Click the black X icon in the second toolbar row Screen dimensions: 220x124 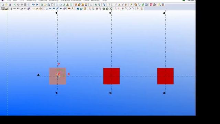(111, 9)
